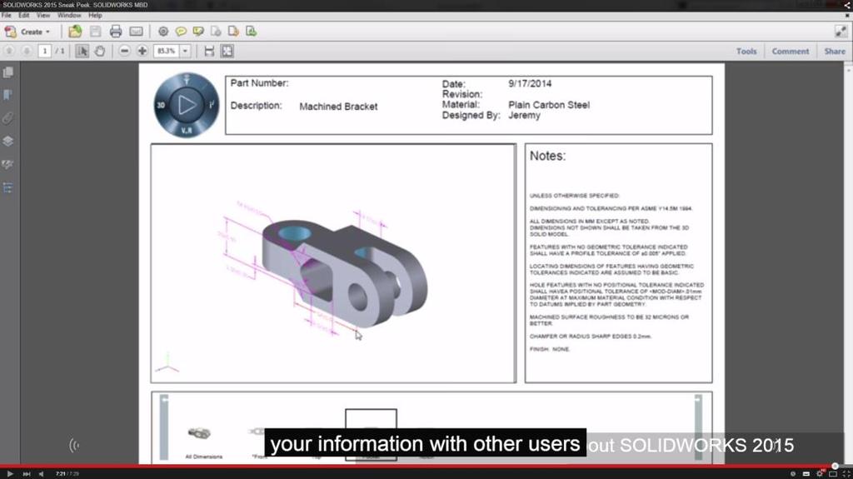The height and width of the screenshot is (479, 853).
Task: Open video settings gear icon
Action: click(820, 473)
